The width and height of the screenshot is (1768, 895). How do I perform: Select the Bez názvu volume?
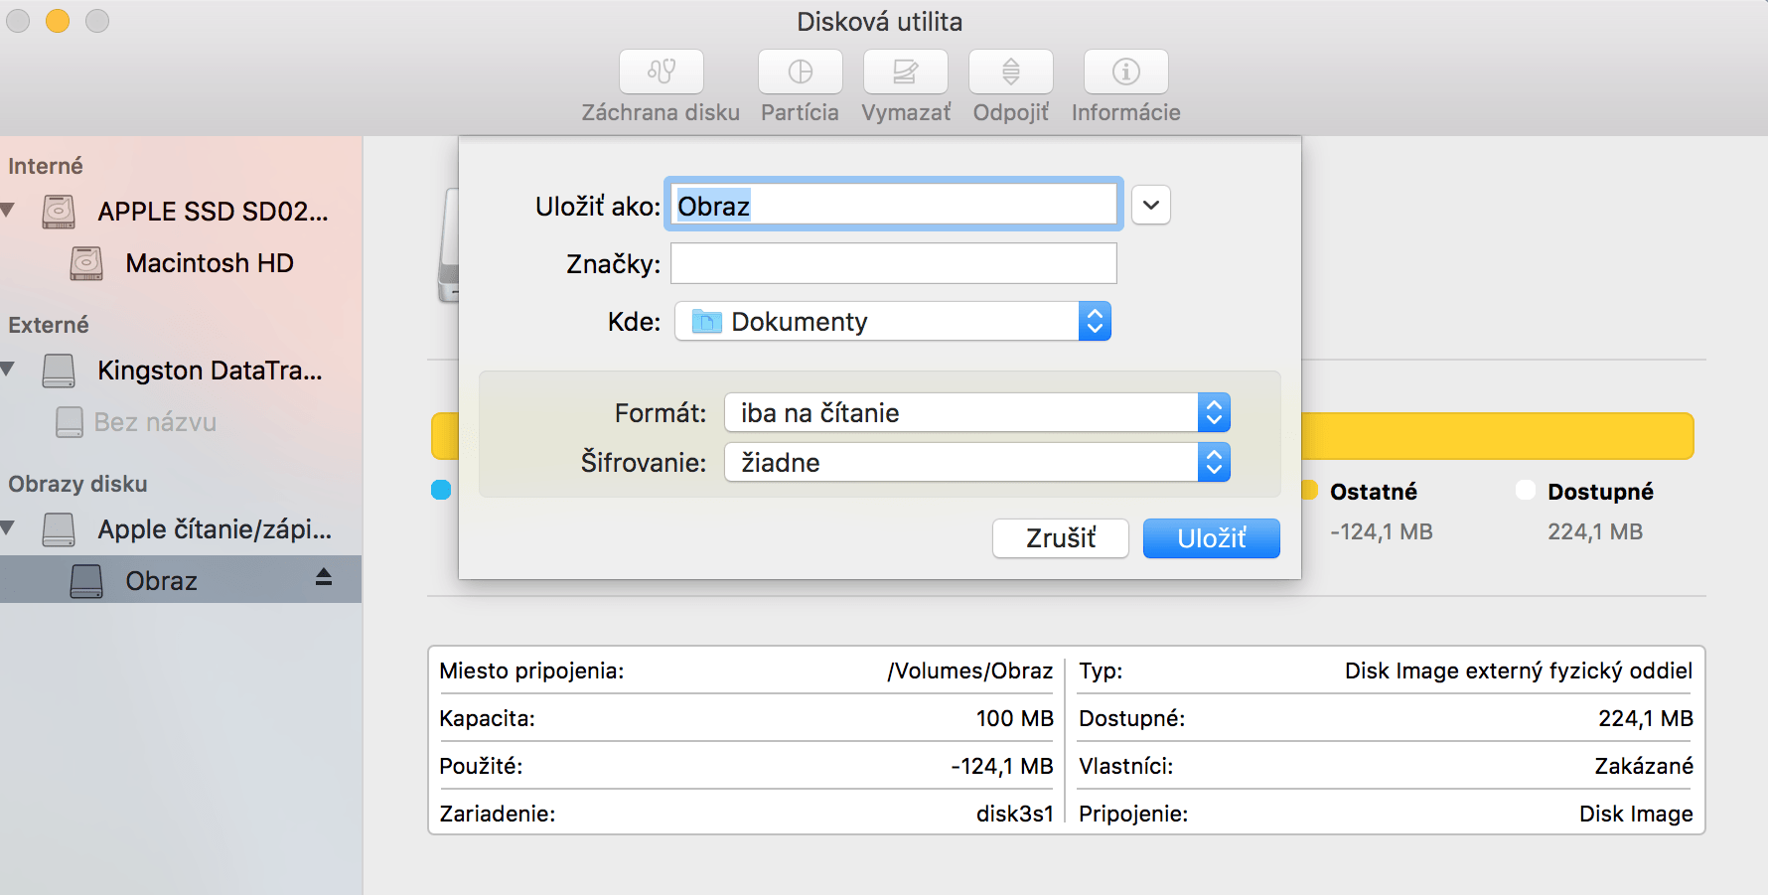155,422
